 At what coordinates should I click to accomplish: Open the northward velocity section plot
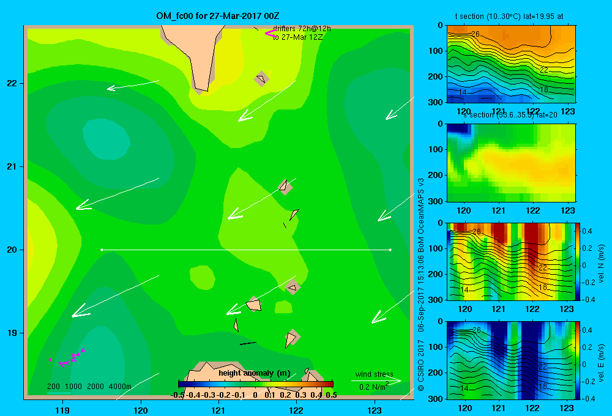click(511, 261)
